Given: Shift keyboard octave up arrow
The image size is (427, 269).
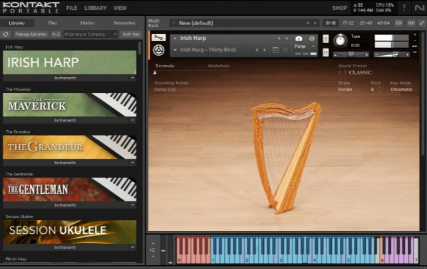Looking at the screenshot, I should click(153, 244).
